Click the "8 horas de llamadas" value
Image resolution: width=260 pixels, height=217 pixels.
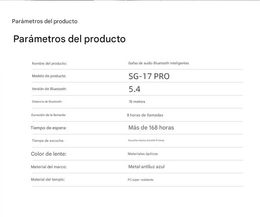145,115
